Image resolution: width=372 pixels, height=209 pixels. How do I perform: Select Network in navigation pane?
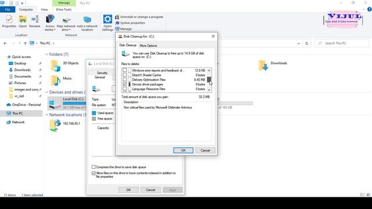[18, 122]
